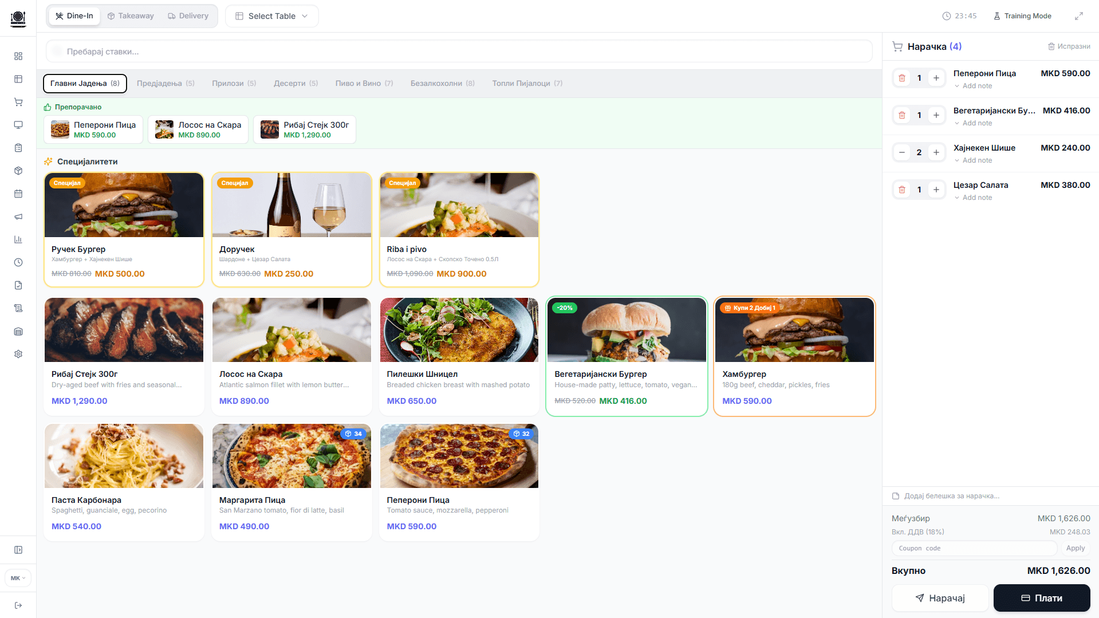Add the Хамбургер buy-2-get-1 card

[x=794, y=356]
